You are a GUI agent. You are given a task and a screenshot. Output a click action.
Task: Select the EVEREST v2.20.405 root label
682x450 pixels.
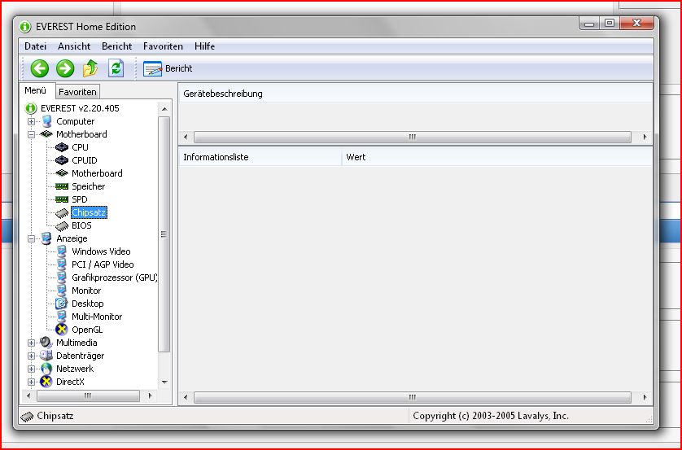(80, 108)
